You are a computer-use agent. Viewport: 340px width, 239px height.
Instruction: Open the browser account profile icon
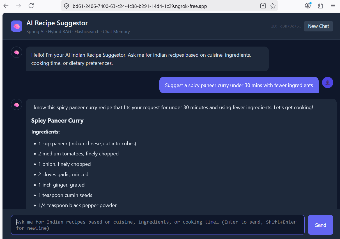(308, 6)
